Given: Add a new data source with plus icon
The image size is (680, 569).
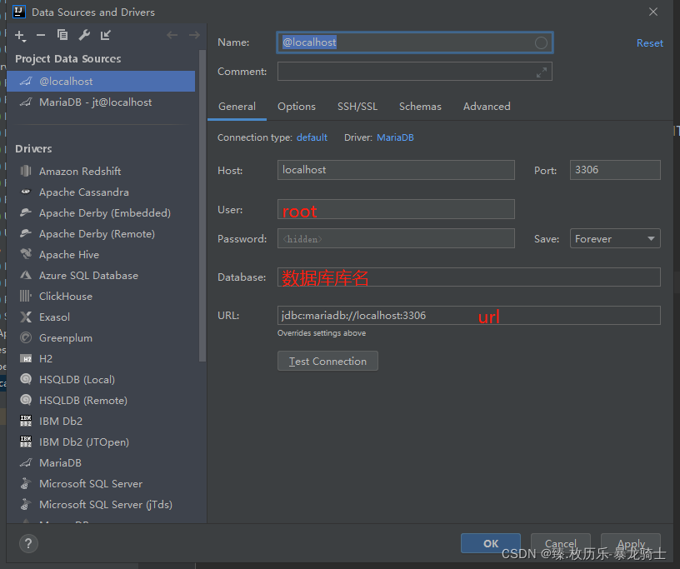Looking at the screenshot, I should 20,36.
